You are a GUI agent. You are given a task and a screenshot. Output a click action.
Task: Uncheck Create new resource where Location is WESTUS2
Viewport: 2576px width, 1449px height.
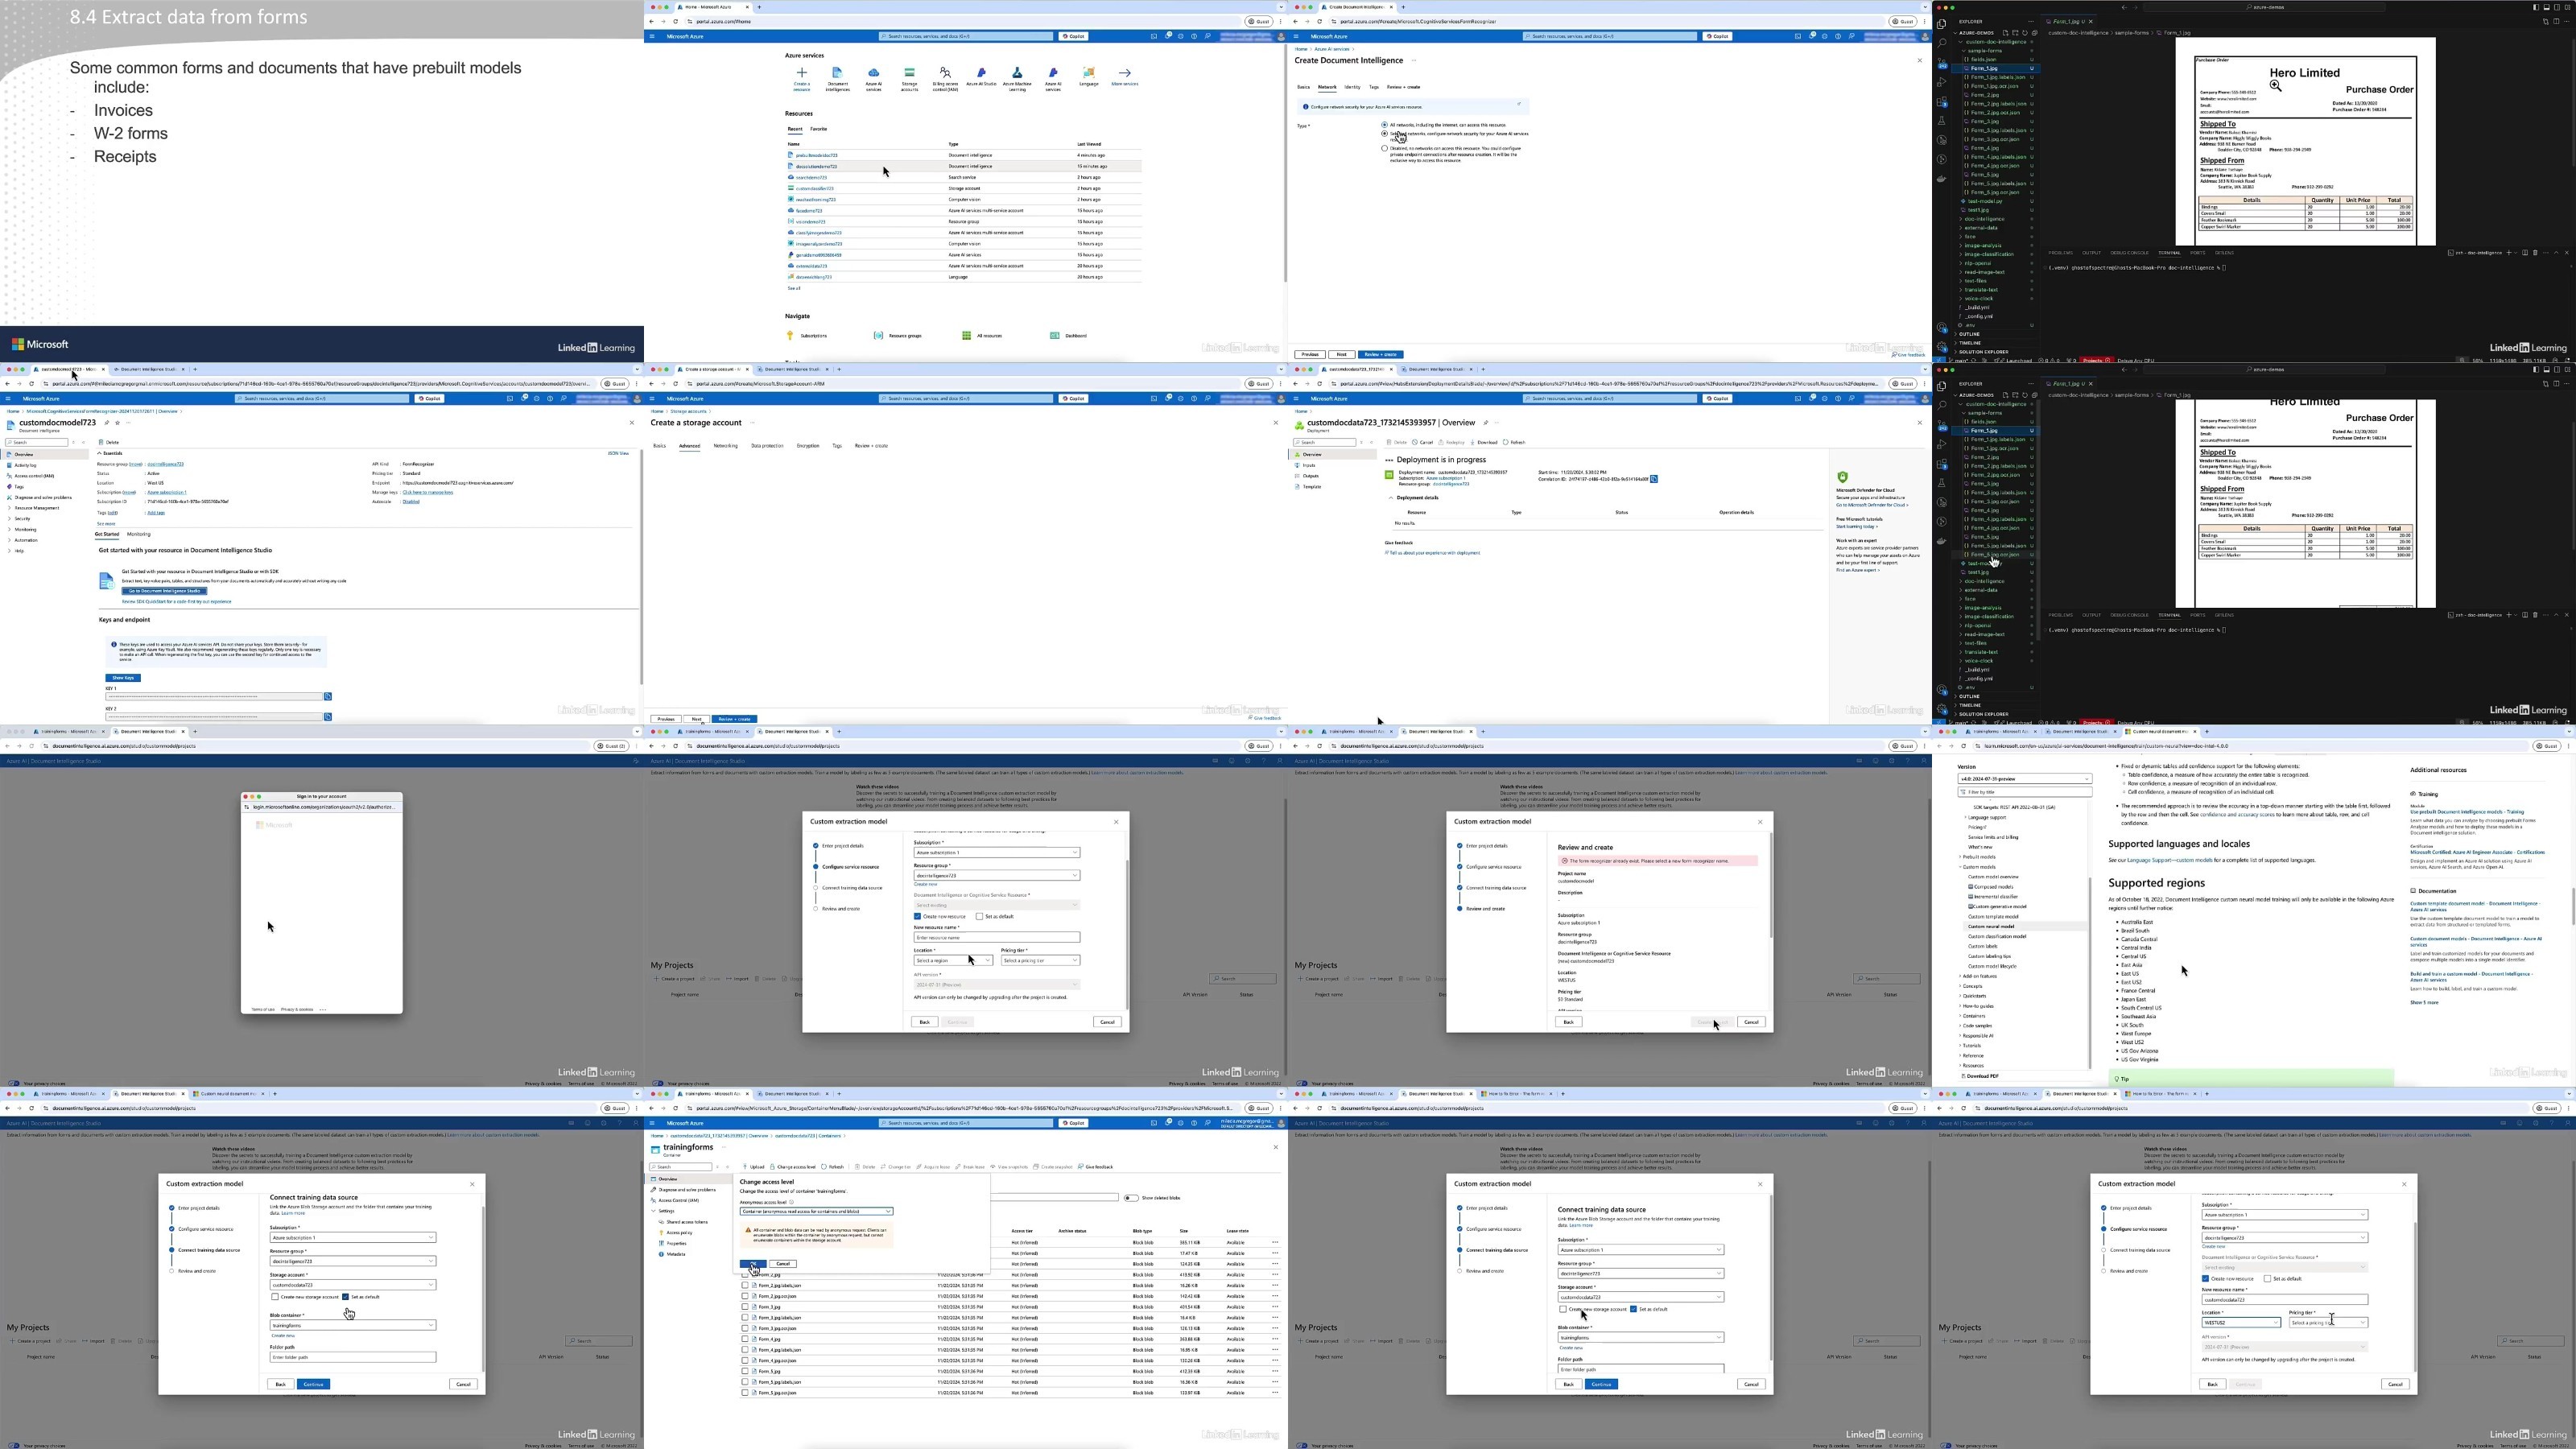2205,1278
